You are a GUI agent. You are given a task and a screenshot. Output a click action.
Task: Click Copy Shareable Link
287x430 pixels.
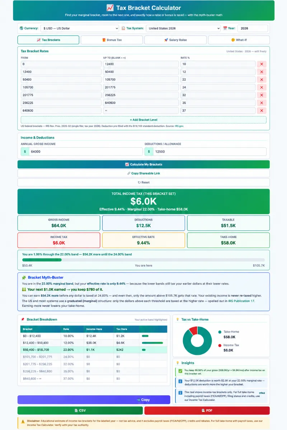[143, 173]
